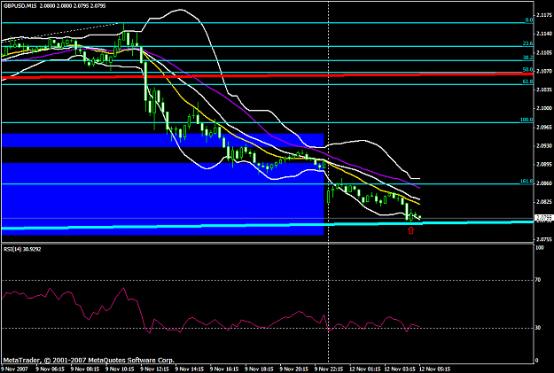Click the 9 Nov 18:15 time label
This screenshot has width=554, height=373.
click(260, 369)
